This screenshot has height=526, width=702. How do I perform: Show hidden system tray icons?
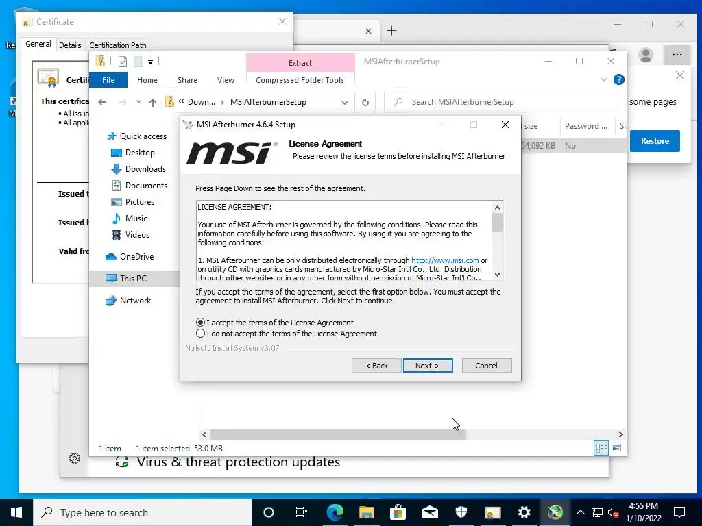(x=580, y=512)
